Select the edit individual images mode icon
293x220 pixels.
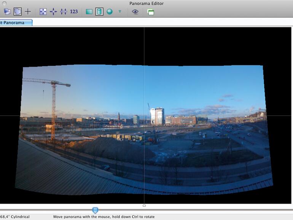tap(7, 11)
